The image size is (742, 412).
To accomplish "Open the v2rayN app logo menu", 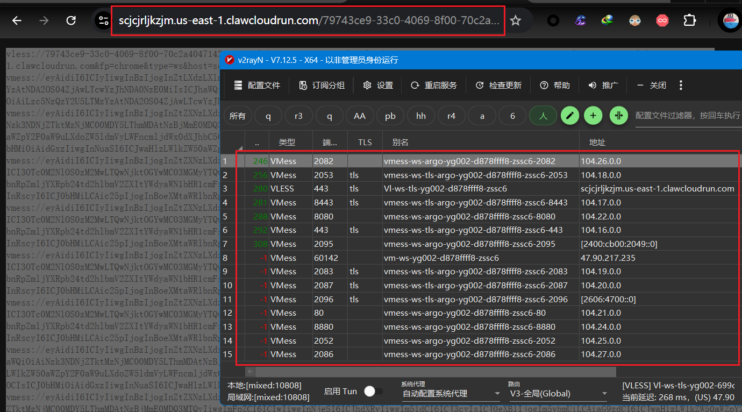I will click(x=230, y=60).
